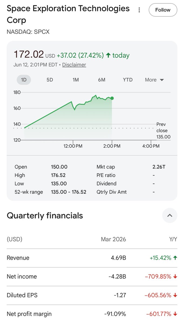This screenshot has height=324, width=184.
Task: Click the Mkt cap 2.26T value
Action: pyautogui.click(x=159, y=167)
